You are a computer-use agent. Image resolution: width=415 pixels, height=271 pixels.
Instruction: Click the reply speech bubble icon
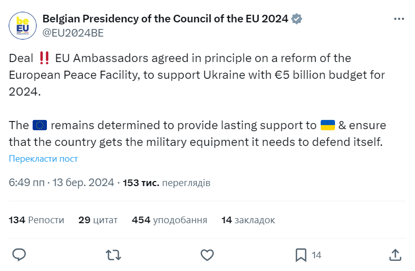pos(19,254)
